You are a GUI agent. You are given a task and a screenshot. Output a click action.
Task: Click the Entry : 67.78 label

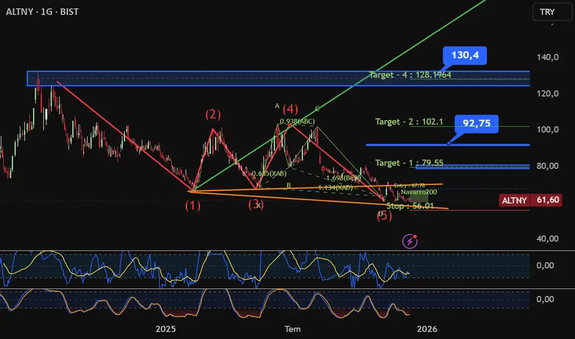coord(409,186)
